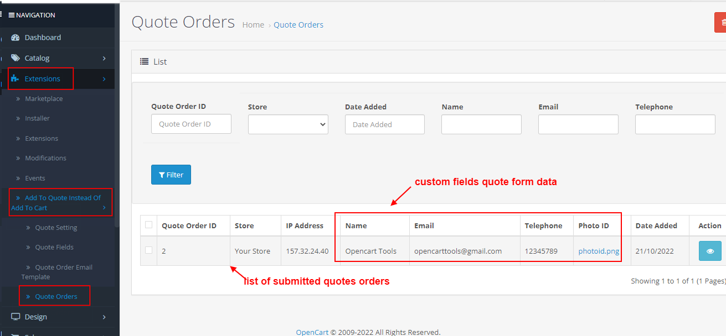
Task: Select checkbox for quote order 2
Action: [148, 250]
